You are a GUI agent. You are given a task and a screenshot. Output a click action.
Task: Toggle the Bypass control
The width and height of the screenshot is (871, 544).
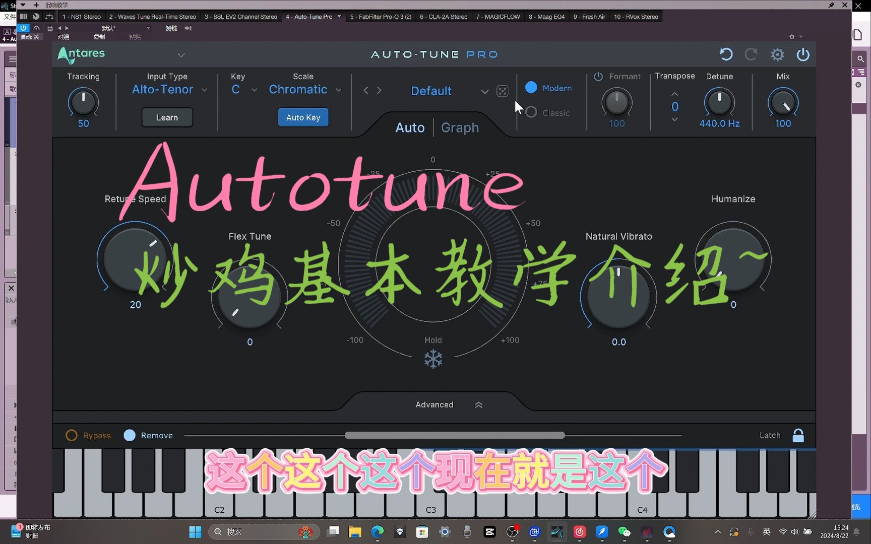pos(71,435)
